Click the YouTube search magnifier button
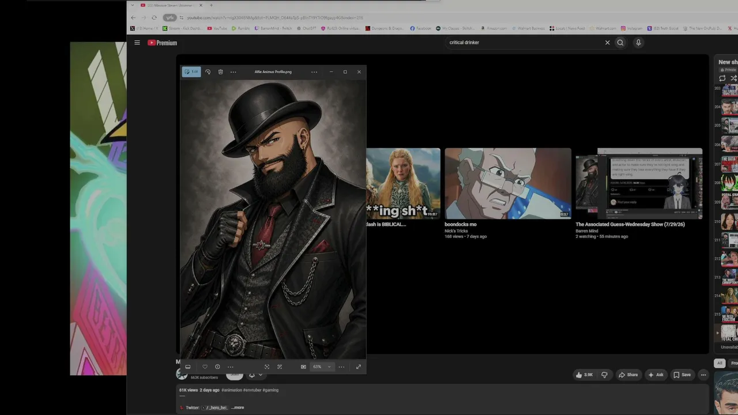 click(x=620, y=43)
